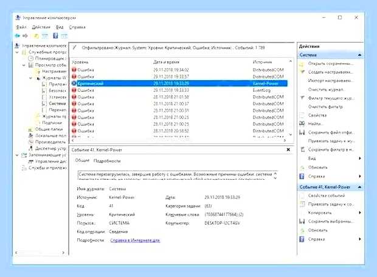The image size is (377, 277).
Task: Sort by the Уровень column header
Action: (x=80, y=62)
